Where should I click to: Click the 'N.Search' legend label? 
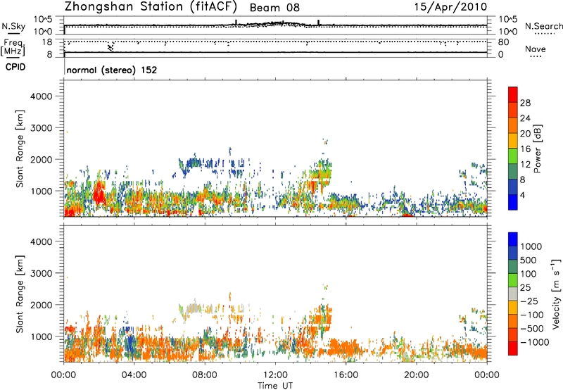point(543,26)
